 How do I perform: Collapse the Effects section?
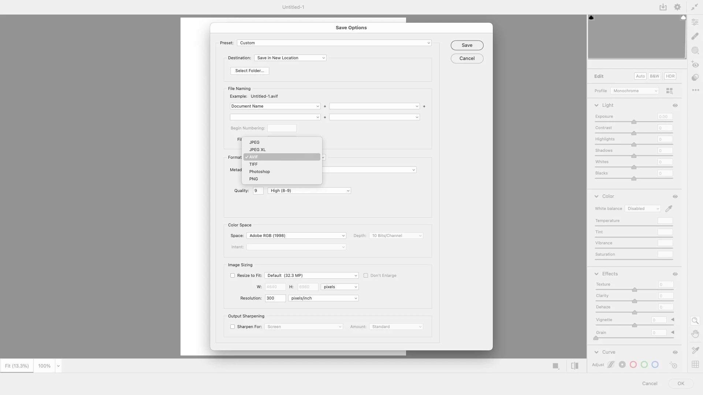pyautogui.click(x=596, y=274)
